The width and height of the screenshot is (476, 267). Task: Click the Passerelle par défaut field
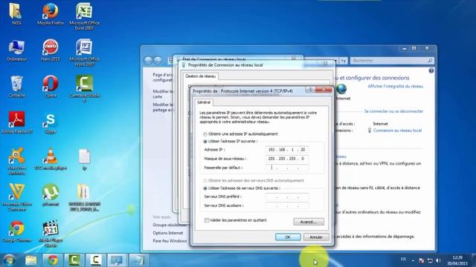pyautogui.click(x=287, y=168)
